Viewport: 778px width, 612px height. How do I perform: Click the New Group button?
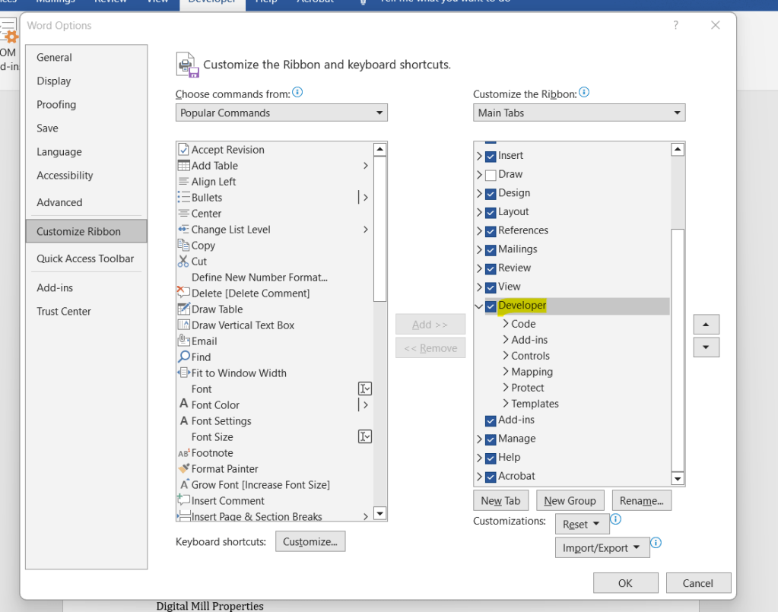570,500
